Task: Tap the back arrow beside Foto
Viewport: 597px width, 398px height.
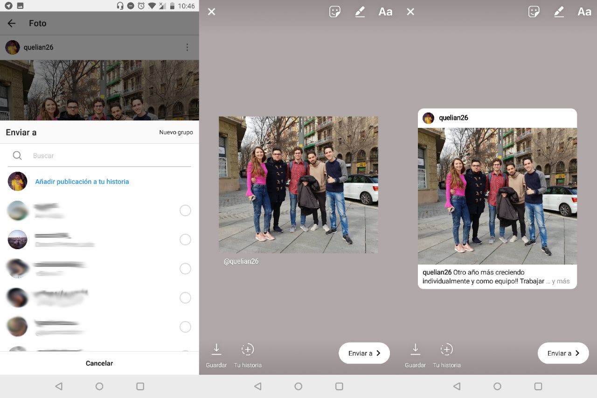Action: tap(12, 23)
